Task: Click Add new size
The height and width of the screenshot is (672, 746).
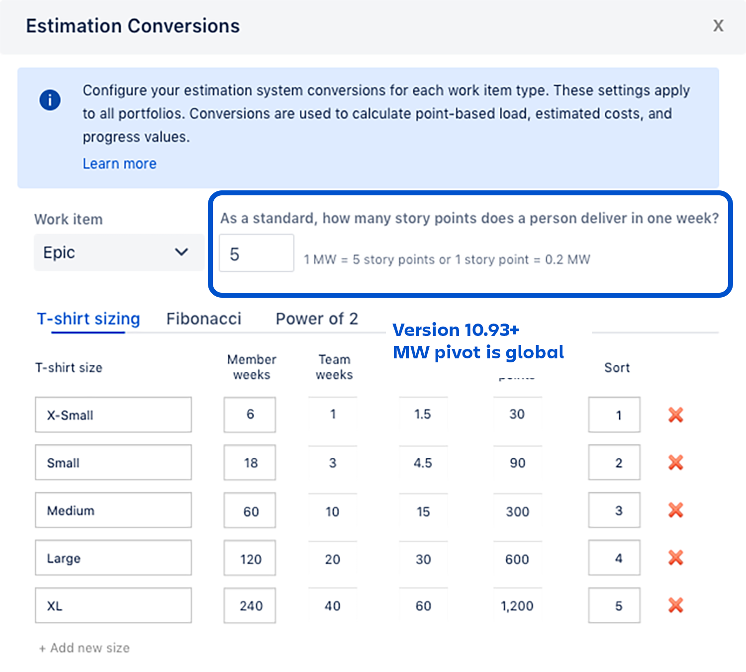Action: [84, 648]
